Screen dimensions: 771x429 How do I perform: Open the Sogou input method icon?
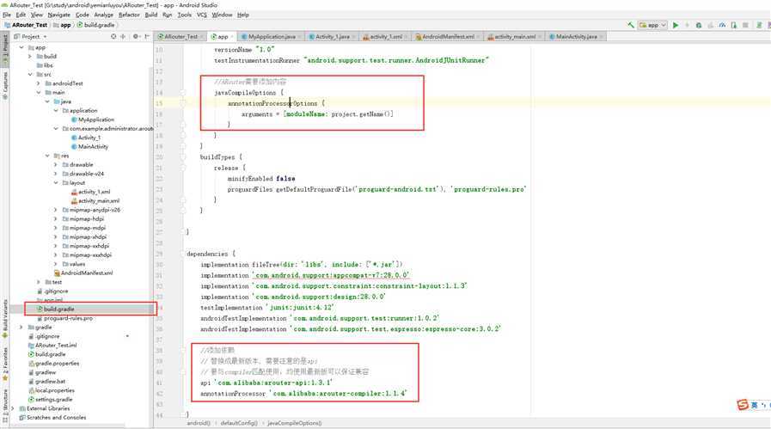[x=743, y=404]
